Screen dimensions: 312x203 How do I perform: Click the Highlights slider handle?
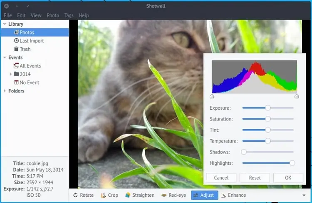pos(292,163)
